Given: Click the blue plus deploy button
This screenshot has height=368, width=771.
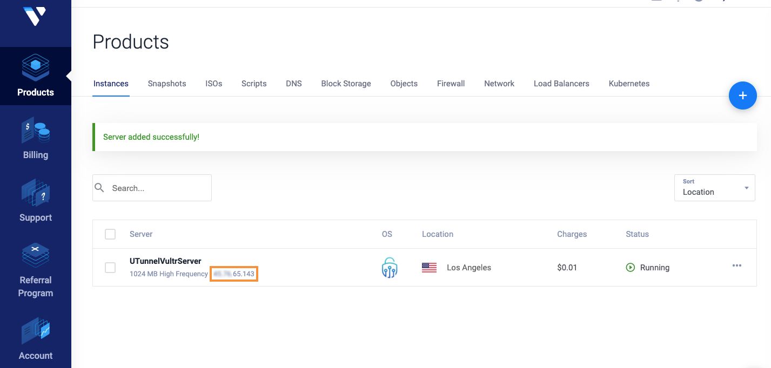Looking at the screenshot, I should point(742,96).
